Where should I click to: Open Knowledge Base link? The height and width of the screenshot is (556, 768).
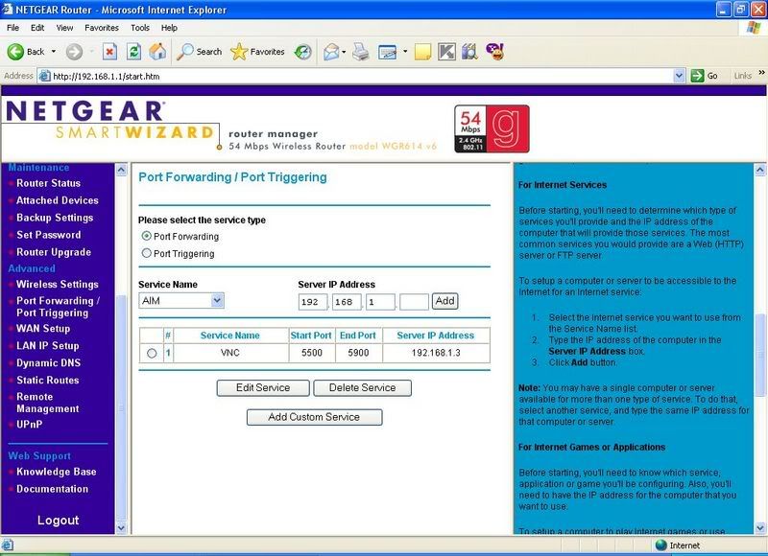(57, 472)
